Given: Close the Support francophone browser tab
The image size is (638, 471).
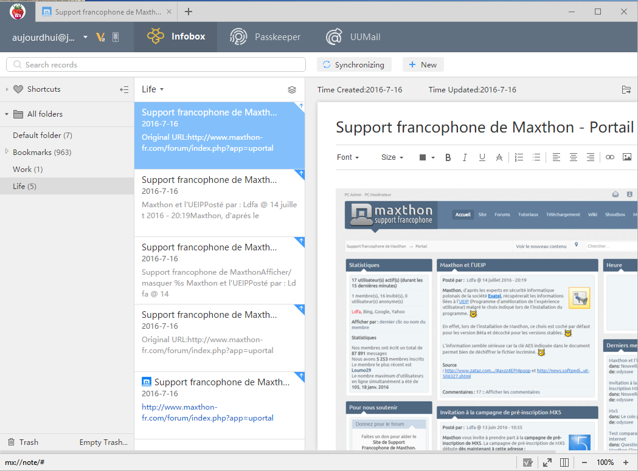Looking at the screenshot, I should pyautogui.click(x=169, y=12).
